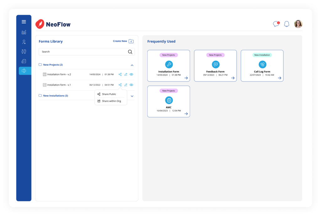Expand the New Installations folder chevron

(132, 96)
